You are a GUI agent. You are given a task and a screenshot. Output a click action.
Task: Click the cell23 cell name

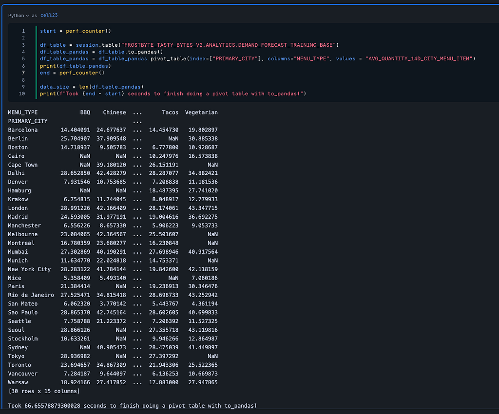pos(49,15)
